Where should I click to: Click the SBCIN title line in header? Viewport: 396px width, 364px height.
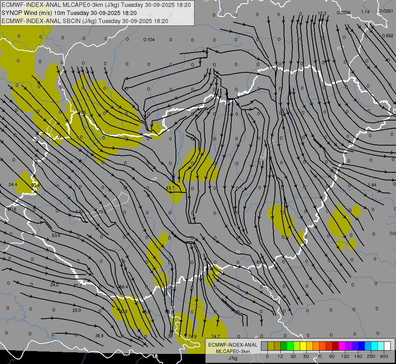pos(85,21)
